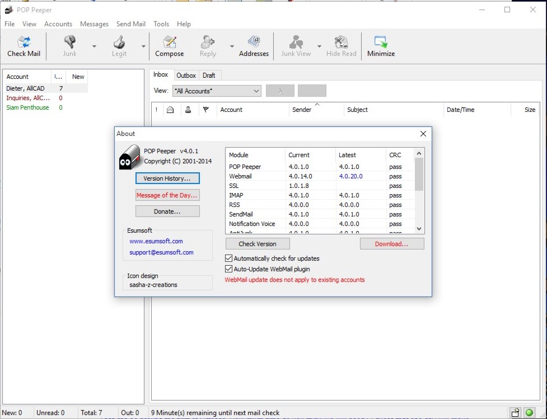Sort messages by Sender column

pos(316,110)
